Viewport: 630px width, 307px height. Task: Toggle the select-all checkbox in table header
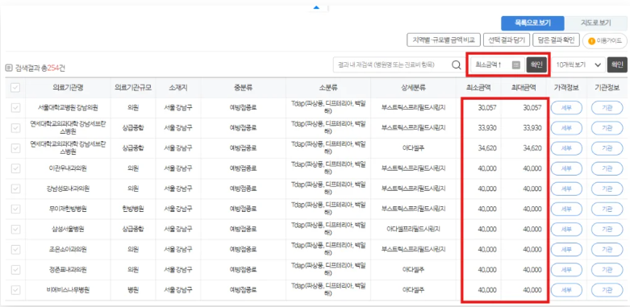pyautogui.click(x=15, y=88)
